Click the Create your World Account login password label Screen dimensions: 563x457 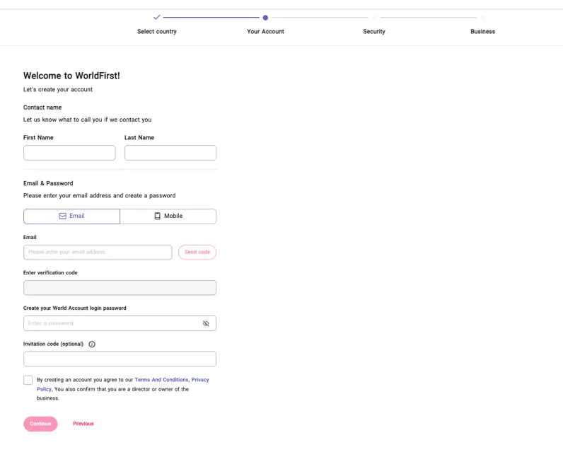pos(75,308)
